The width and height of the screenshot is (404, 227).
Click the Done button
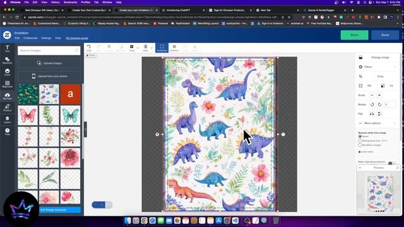[x=385, y=35]
